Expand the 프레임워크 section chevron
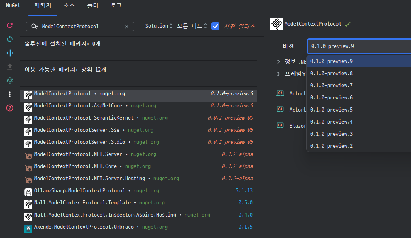411x238 pixels. pos(279,74)
